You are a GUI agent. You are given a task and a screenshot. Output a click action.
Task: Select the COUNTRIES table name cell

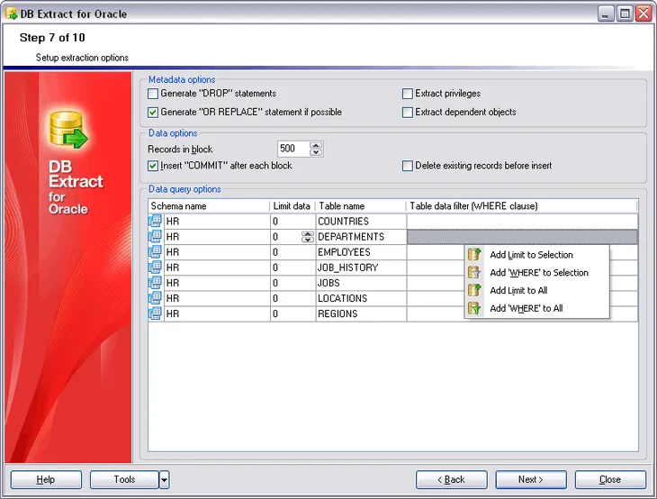pyautogui.click(x=361, y=222)
